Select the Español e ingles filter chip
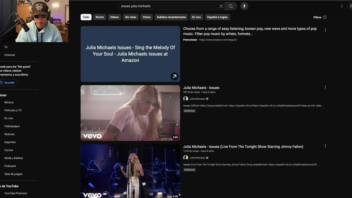The height and width of the screenshot is (198, 352). (x=217, y=17)
